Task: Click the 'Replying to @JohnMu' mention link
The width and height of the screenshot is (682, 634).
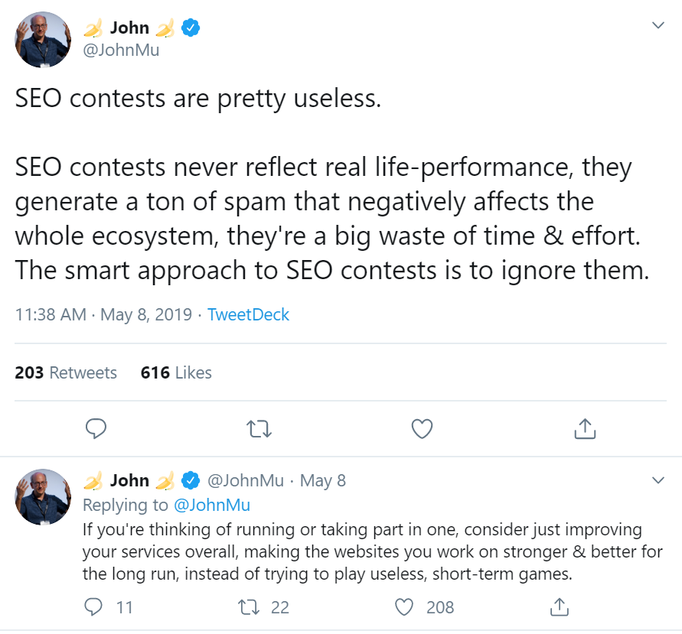Action: click(x=212, y=505)
